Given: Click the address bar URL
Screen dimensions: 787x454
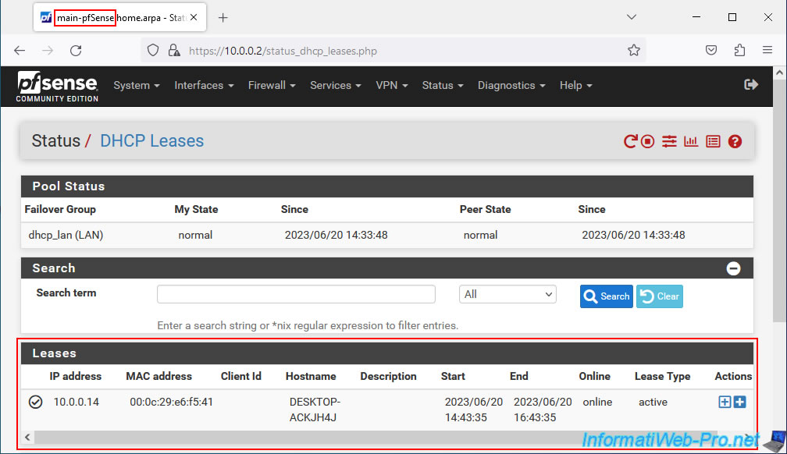Looking at the screenshot, I should click(x=283, y=51).
